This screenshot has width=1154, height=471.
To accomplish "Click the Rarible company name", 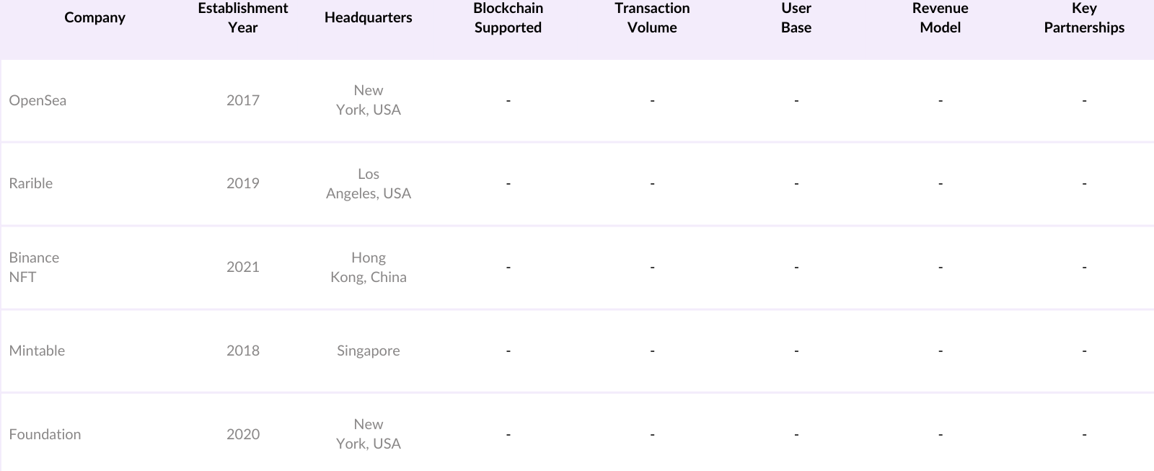I will coord(31,183).
